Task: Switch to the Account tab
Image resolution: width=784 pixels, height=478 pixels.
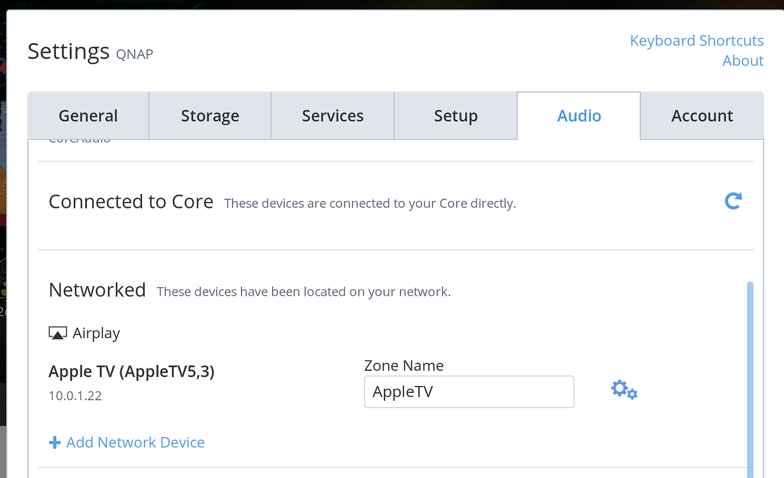Action: pos(702,115)
